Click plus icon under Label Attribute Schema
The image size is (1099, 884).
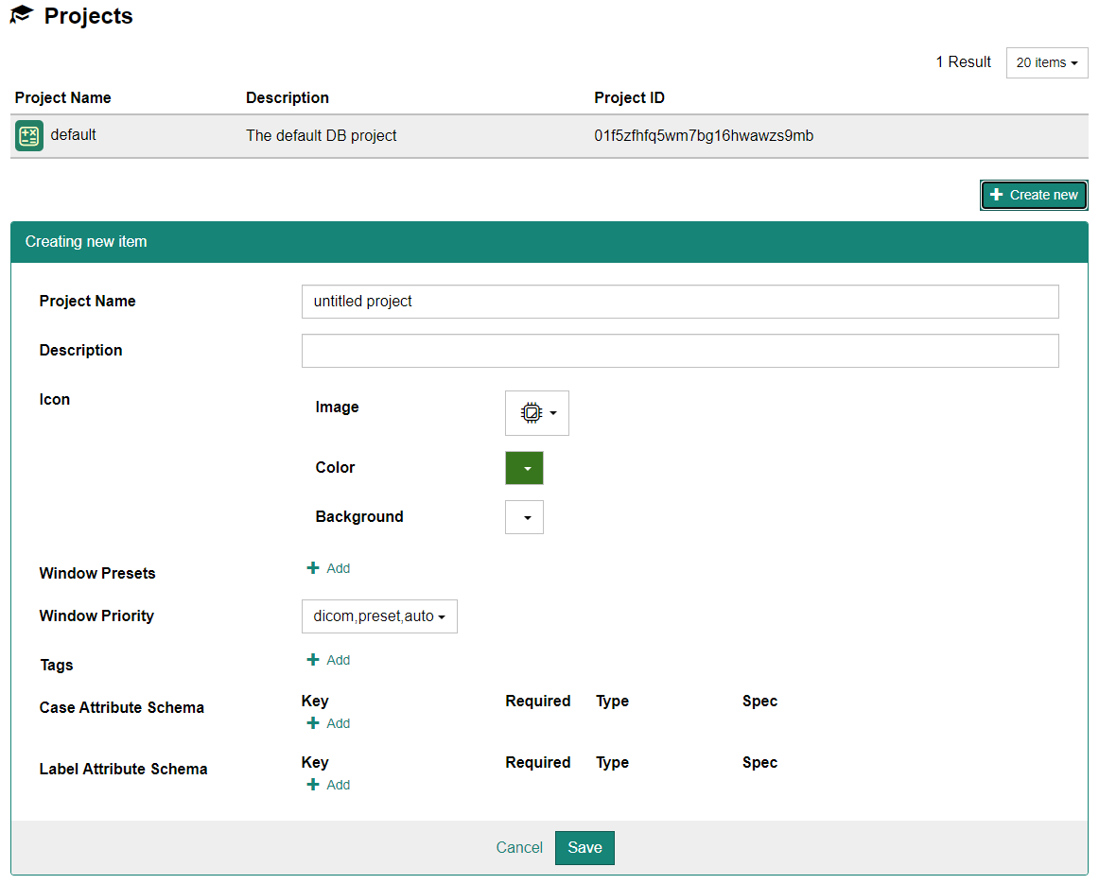313,785
